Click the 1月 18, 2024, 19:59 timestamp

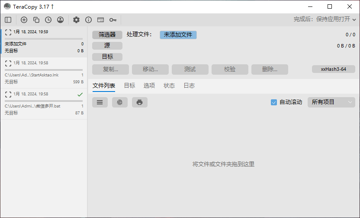tap(31, 32)
